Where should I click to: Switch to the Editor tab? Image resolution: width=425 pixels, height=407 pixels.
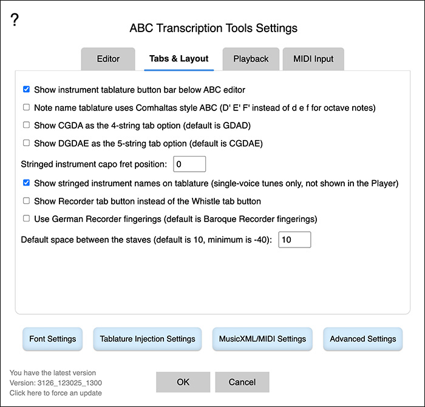pos(108,59)
